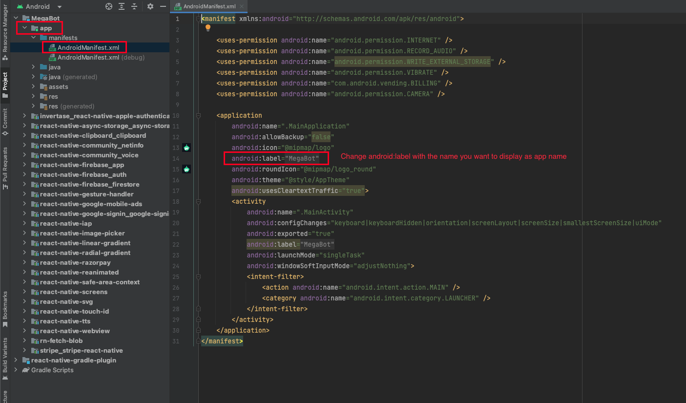686x403 pixels.
Task: Close the AndroidManifest.xml editor tab
Action: [x=242, y=7]
